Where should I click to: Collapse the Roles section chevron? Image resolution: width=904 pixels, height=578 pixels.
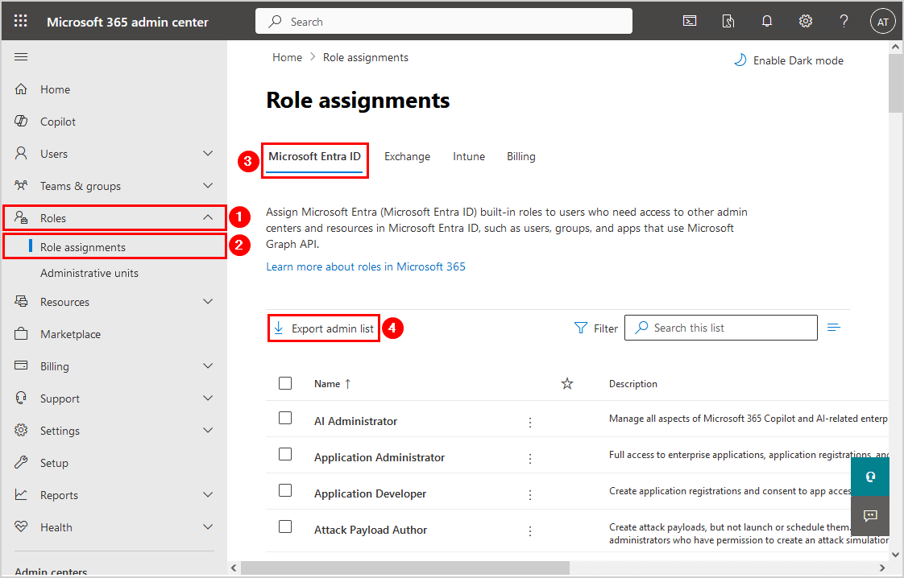[208, 218]
